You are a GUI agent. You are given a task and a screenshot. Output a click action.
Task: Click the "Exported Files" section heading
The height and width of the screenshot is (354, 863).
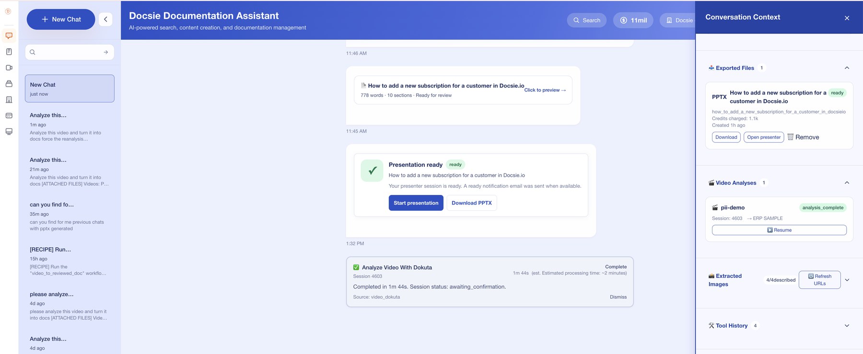(735, 68)
